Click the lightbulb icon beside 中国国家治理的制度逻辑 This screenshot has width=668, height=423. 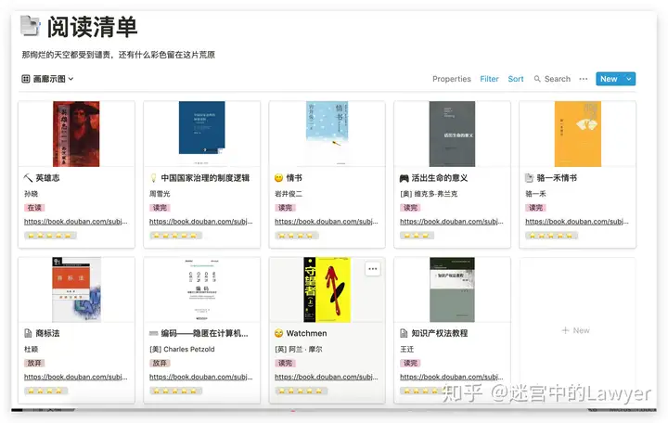[154, 177]
